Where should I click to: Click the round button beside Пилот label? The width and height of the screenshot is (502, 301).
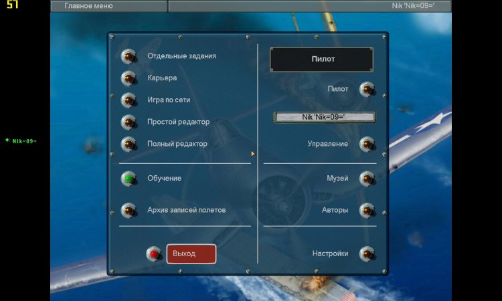point(367,90)
